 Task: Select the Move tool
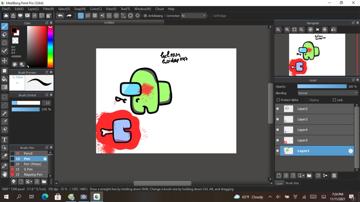[4, 61]
